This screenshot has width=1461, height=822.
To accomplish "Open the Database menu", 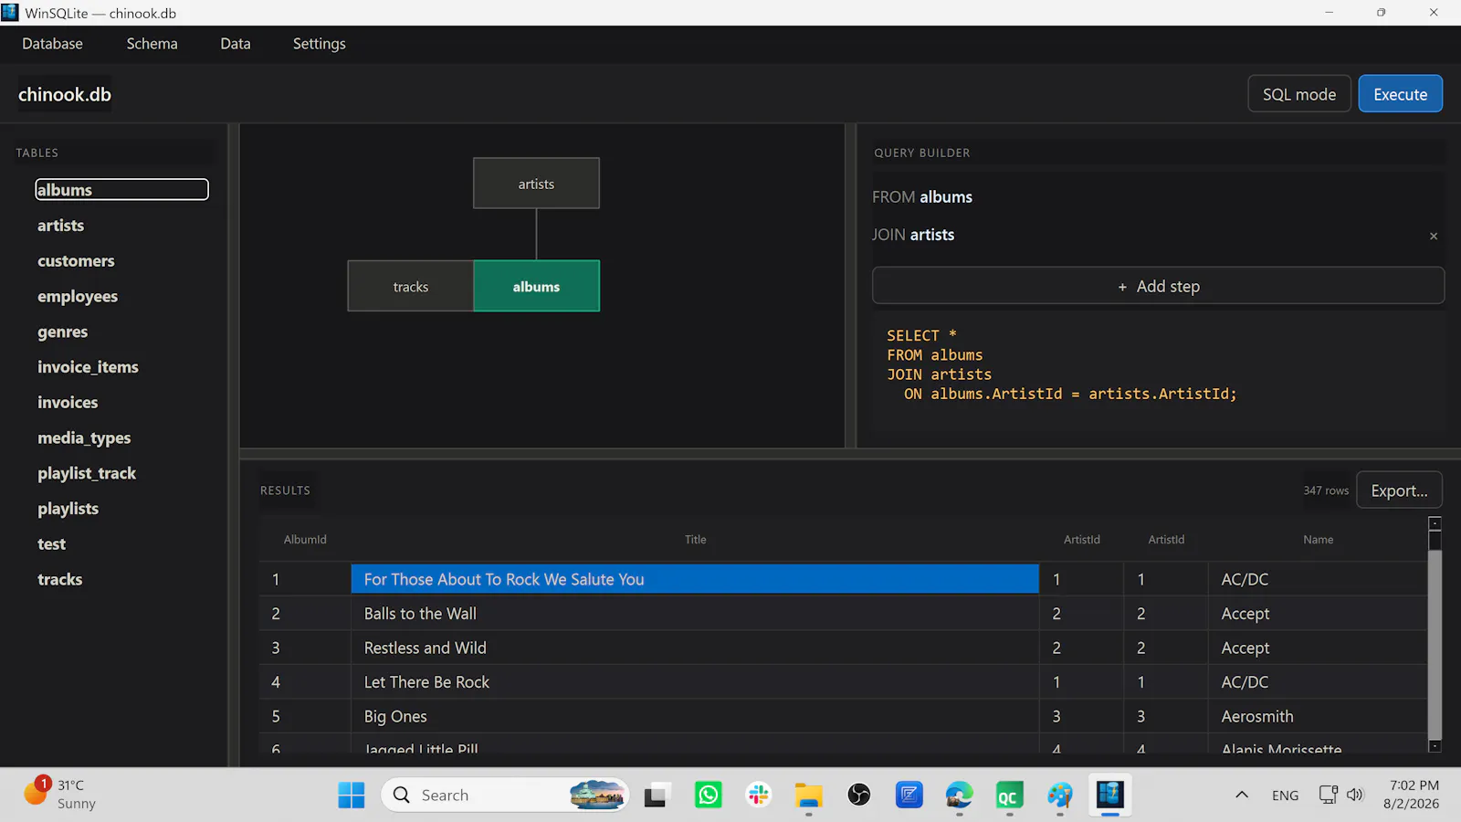I will coord(52,44).
